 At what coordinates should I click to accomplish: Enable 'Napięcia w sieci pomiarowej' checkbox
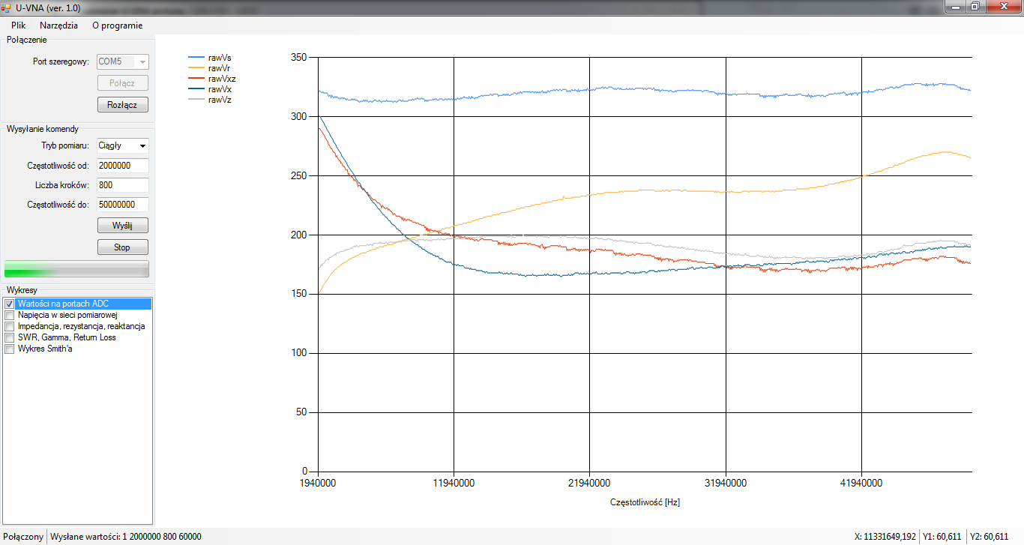(x=10, y=316)
